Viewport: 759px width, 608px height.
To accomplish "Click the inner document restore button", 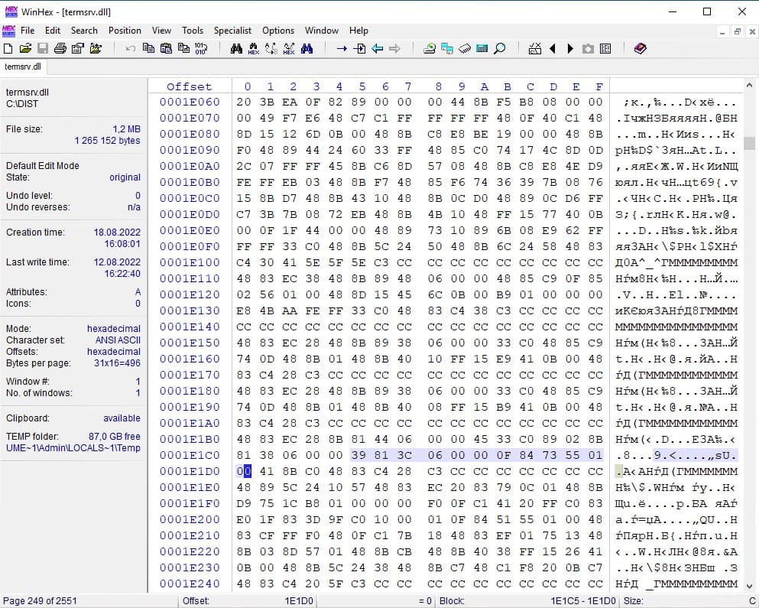I will [x=737, y=31].
